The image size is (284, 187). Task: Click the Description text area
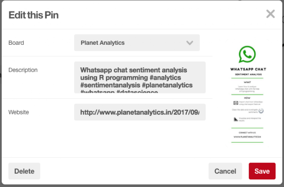tap(140, 77)
